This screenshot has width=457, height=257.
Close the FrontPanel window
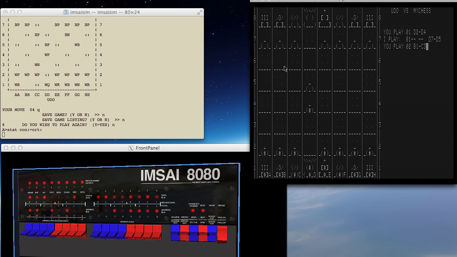6,148
